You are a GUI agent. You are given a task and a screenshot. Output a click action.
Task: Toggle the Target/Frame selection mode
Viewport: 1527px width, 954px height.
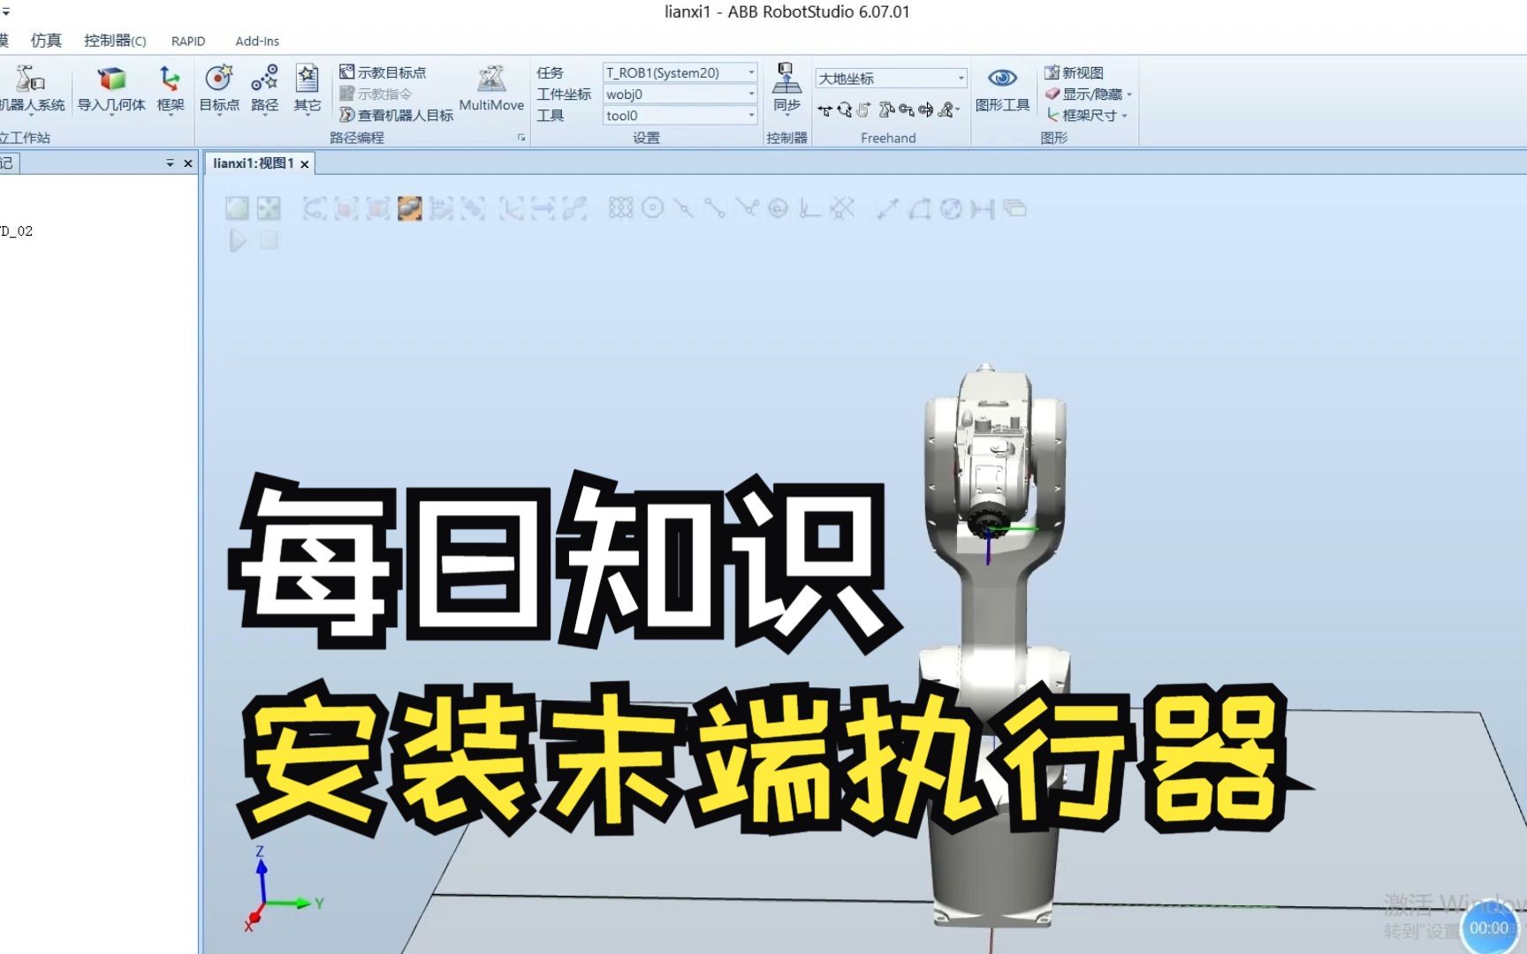(x=511, y=208)
